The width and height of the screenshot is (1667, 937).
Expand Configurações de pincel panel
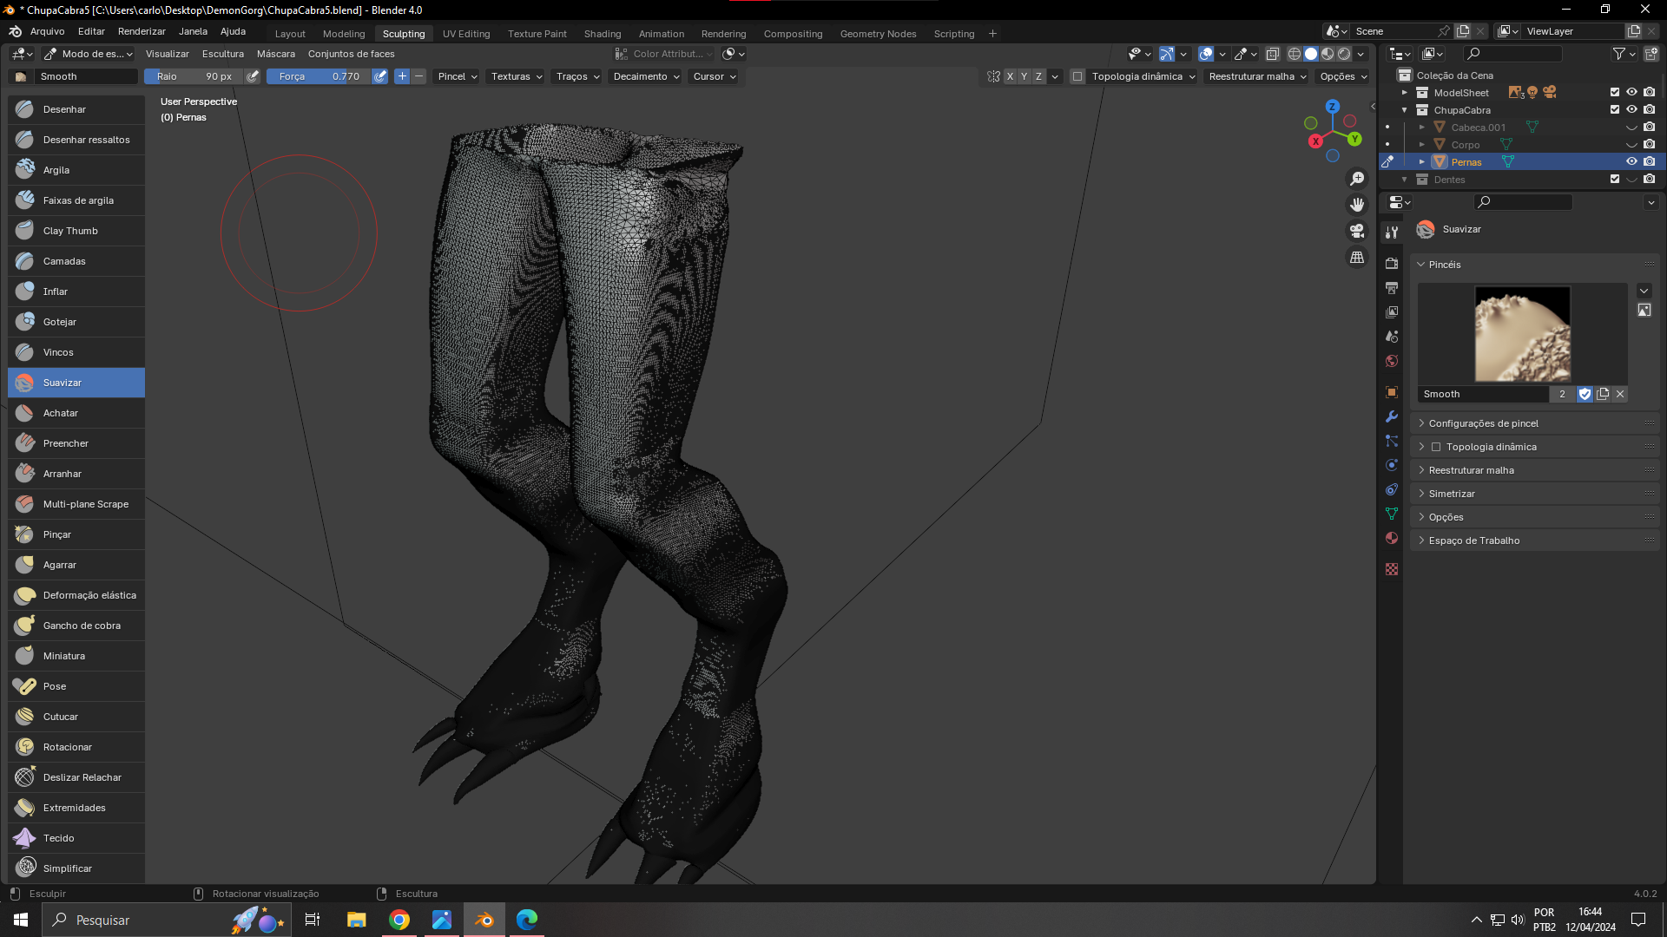[1483, 423]
